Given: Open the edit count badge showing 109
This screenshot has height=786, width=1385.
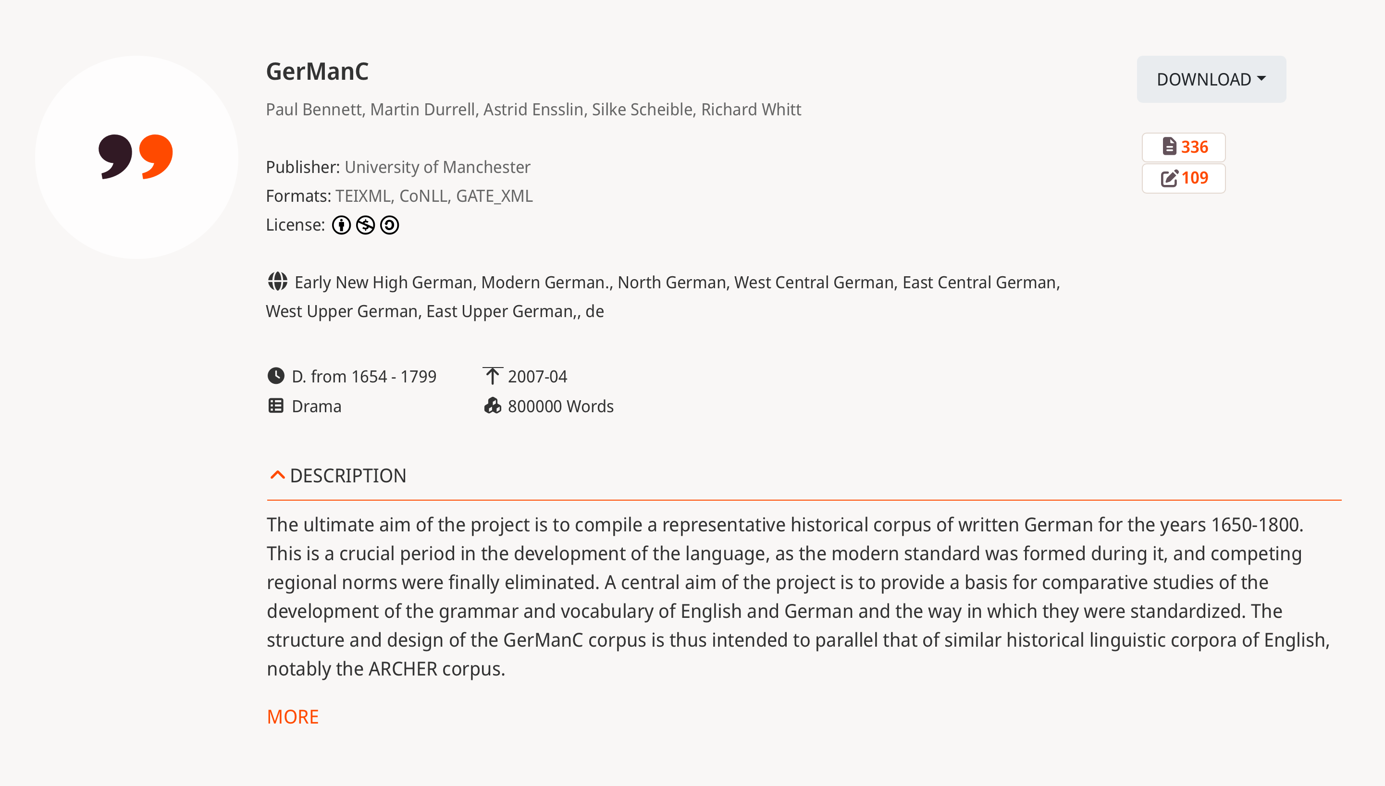Looking at the screenshot, I should pyautogui.click(x=1184, y=178).
